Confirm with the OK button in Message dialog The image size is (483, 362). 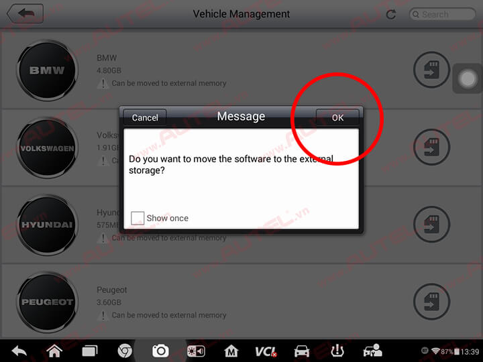(x=337, y=117)
